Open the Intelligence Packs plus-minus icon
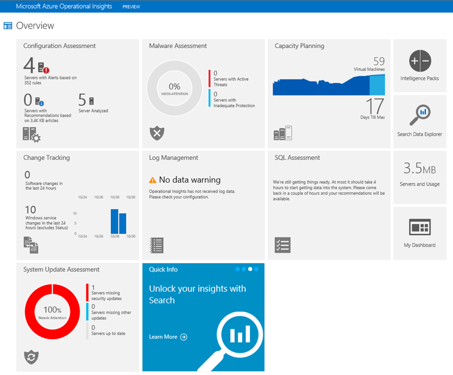This screenshot has height=375, width=453. pyautogui.click(x=420, y=61)
